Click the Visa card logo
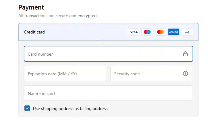Image resolution: width=208 pixels, height=126 pixels. (134, 32)
